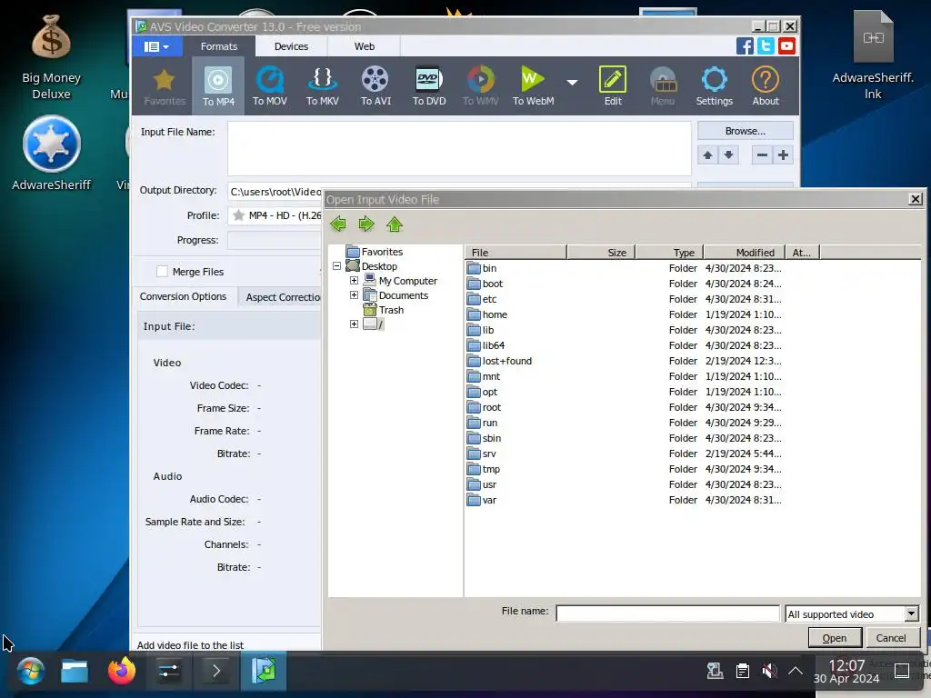Sort by the Modified column header
931x698 pixels.
click(x=744, y=253)
